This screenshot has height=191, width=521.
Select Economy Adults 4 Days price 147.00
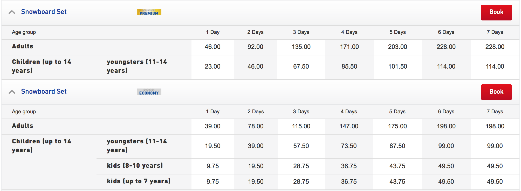pyautogui.click(x=349, y=126)
